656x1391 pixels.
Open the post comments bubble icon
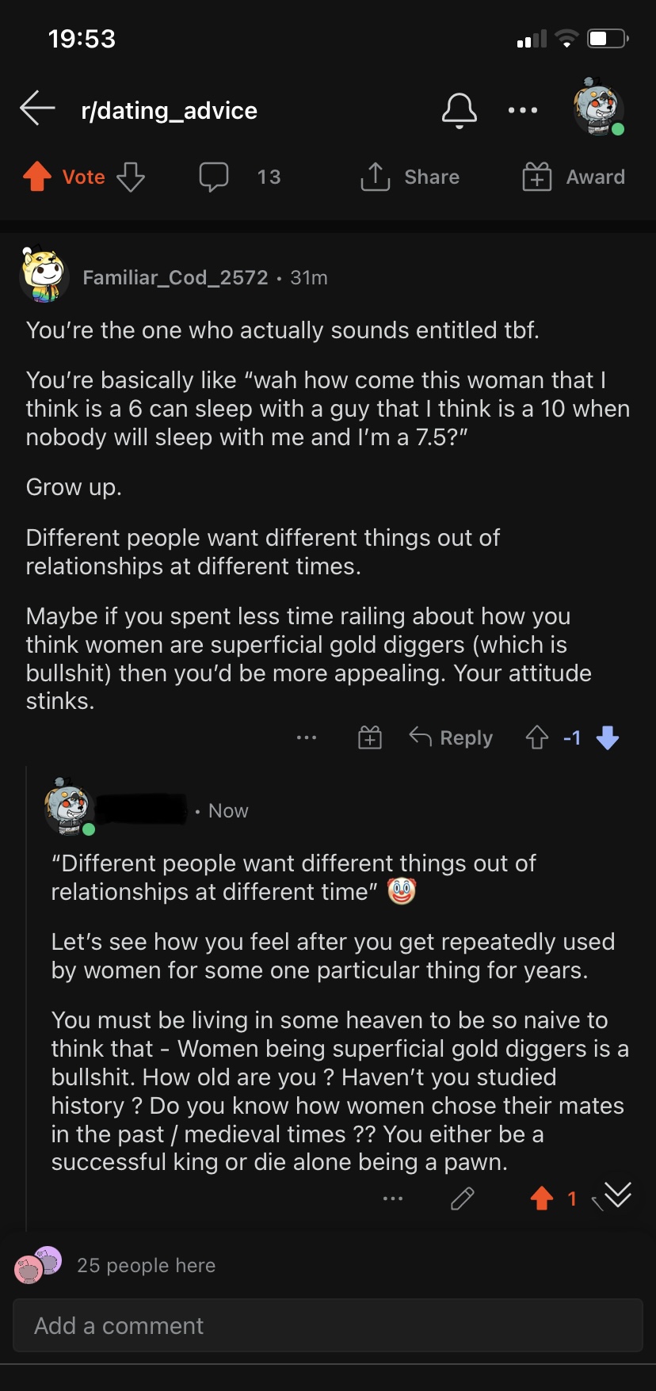point(214,177)
